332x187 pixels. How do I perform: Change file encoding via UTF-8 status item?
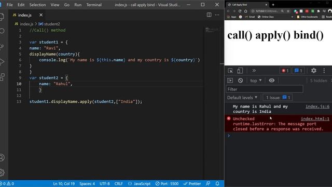pos(105,183)
